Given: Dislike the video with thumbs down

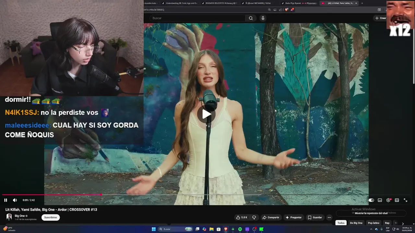Looking at the screenshot, I should tap(254, 217).
